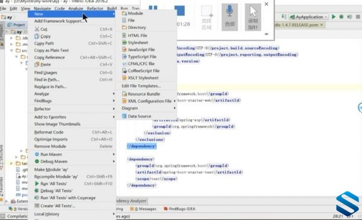Click the Copy icon entry

37,36
